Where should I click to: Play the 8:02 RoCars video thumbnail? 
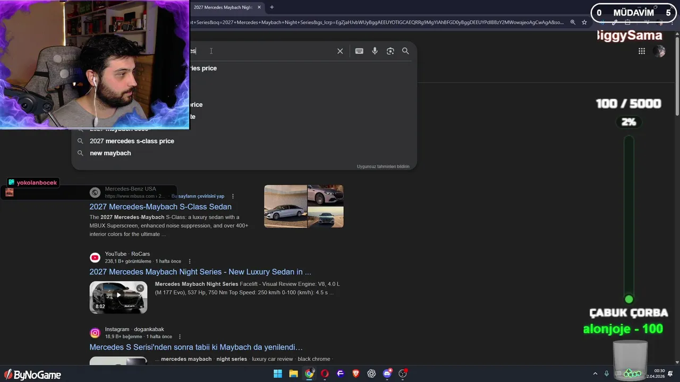pyautogui.click(x=118, y=297)
